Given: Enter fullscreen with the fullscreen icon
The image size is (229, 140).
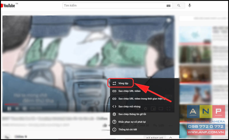Looking at the screenshot, I should tap(168, 109).
